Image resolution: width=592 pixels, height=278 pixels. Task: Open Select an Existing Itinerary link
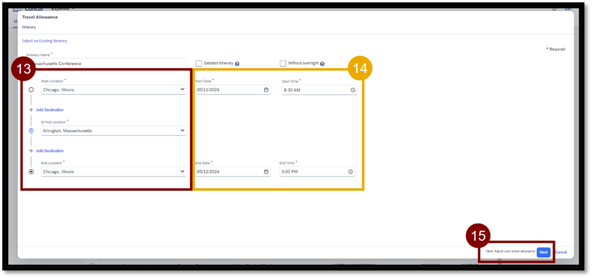point(45,41)
